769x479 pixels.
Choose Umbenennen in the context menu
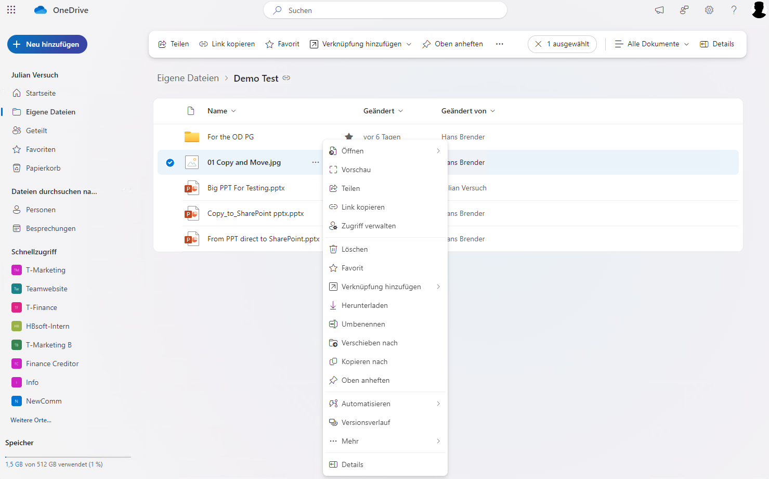point(363,324)
